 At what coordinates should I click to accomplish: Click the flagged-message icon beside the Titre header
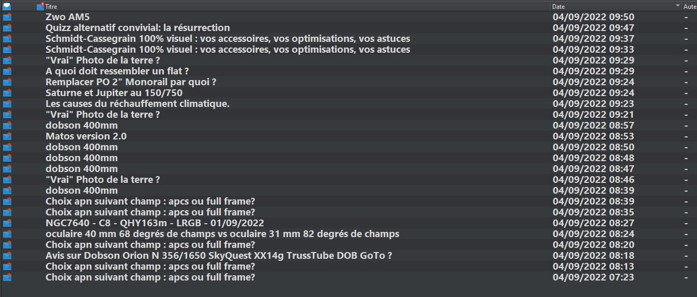pyautogui.click(x=40, y=6)
